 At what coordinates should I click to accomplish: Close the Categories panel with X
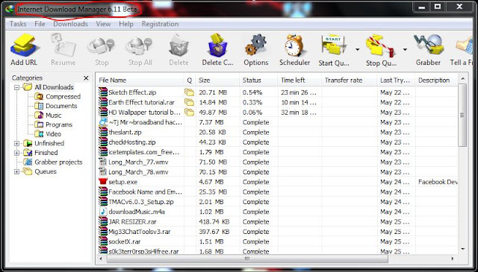click(x=86, y=78)
